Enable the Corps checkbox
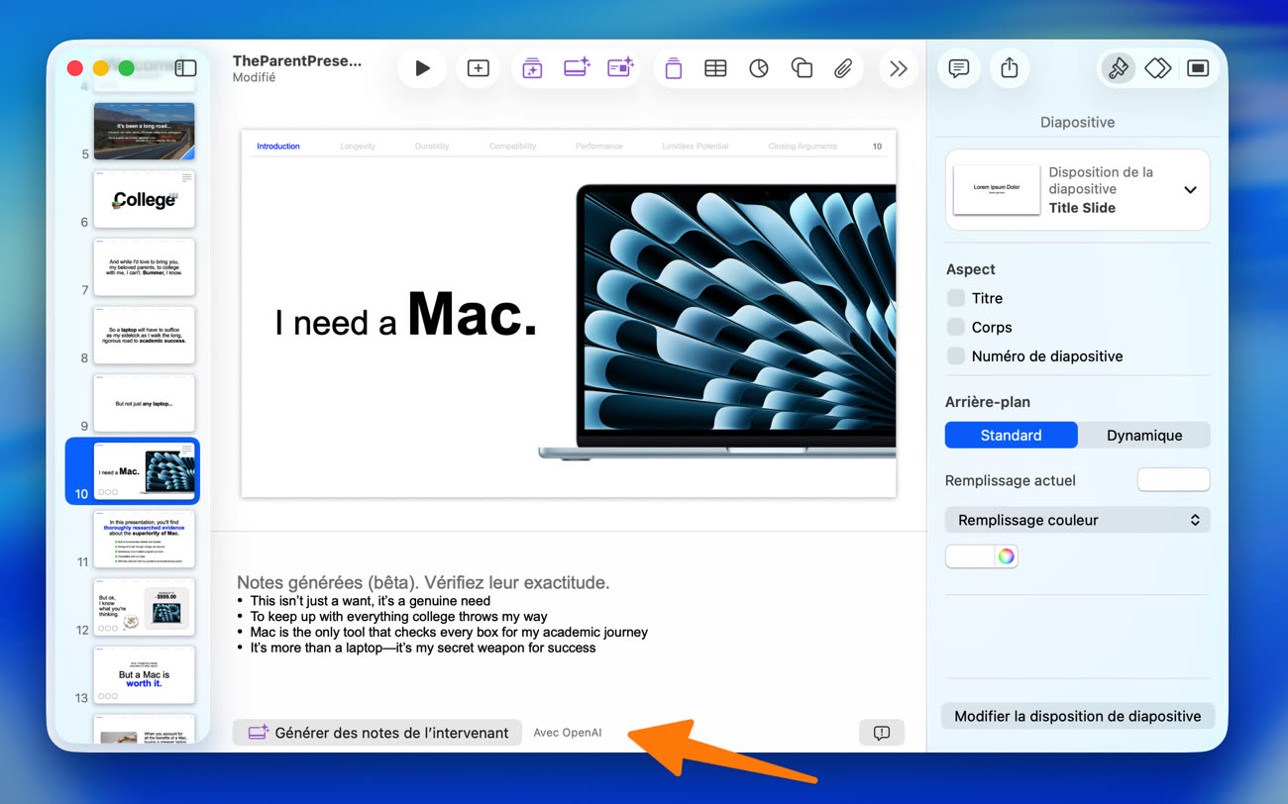This screenshot has height=804, width=1288. pos(956,327)
